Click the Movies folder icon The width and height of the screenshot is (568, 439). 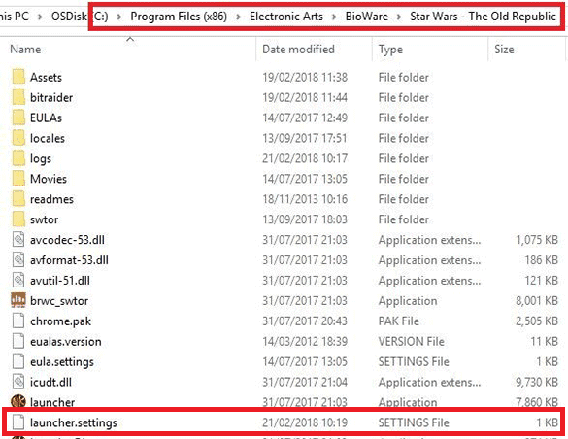[x=18, y=178]
